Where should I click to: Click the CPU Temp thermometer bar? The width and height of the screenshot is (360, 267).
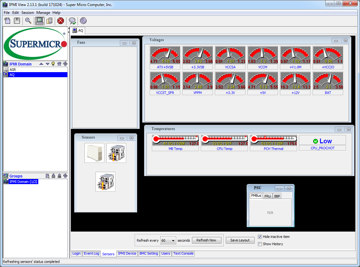(225, 140)
